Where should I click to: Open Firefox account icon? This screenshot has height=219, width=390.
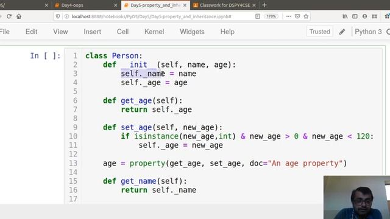click(x=364, y=16)
